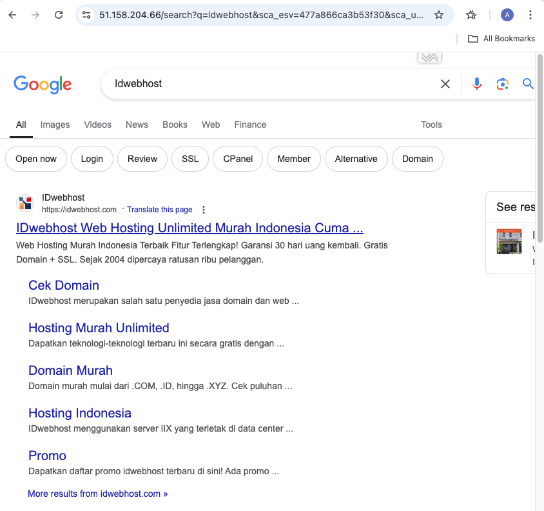Click Translate this page link
544x511 pixels.
click(x=160, y=210)
